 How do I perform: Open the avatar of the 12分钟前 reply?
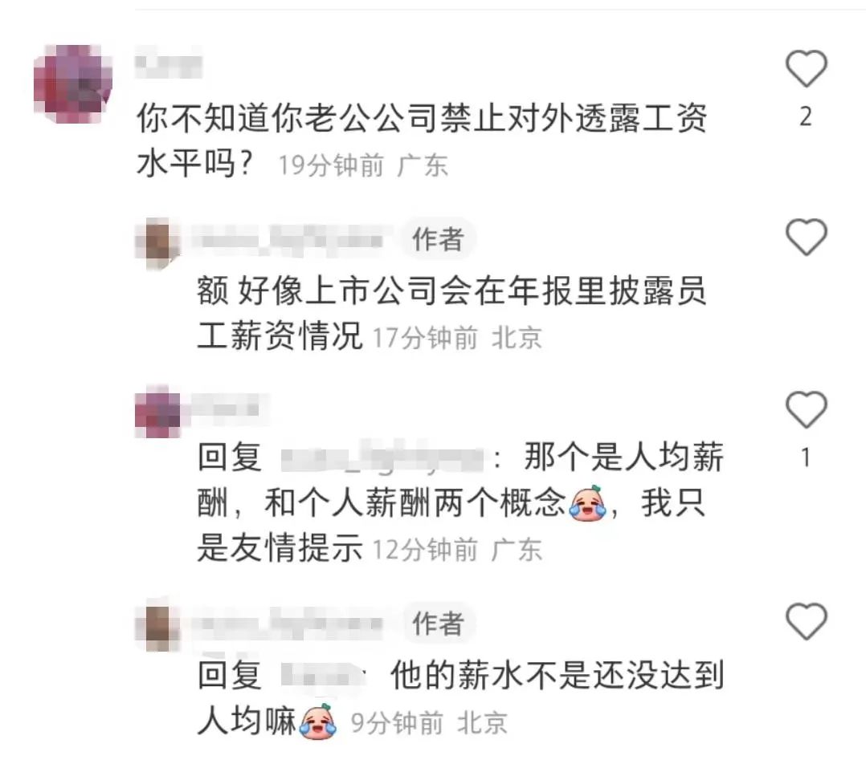(157, 412)
